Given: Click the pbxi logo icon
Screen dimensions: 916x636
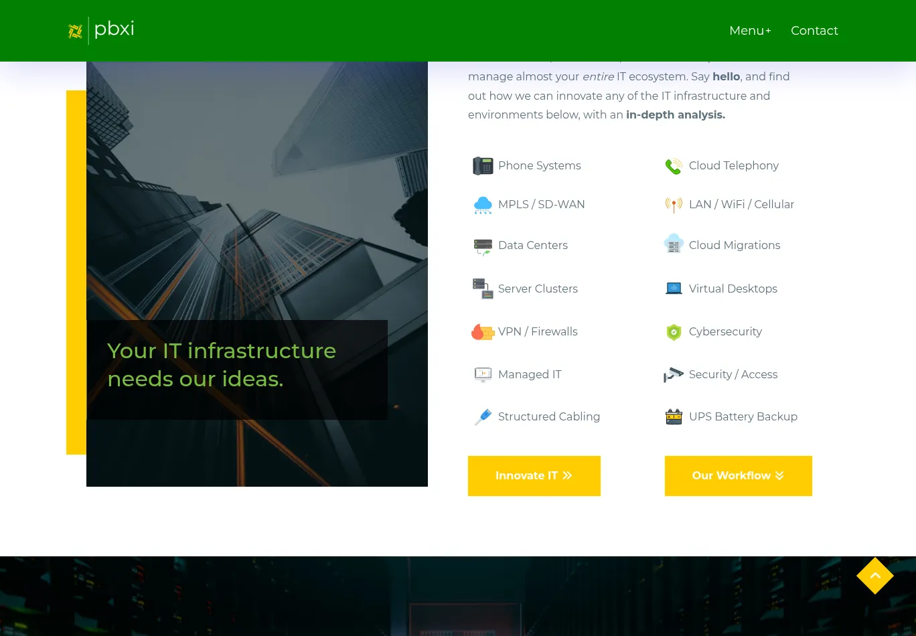Looking at the screenshot, I should pos(76,31).
